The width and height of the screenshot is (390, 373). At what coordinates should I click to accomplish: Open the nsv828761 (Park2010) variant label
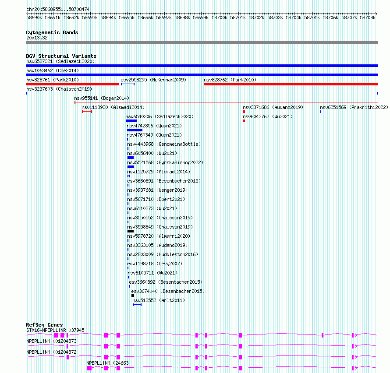pyautogui.click(x=53, y=80)
